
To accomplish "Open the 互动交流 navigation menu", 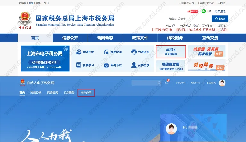I will (x=210, y=38).
